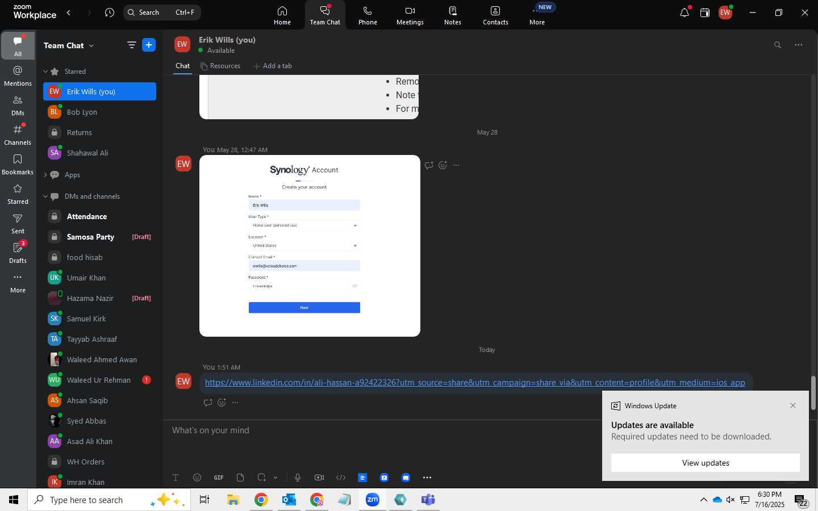The image size is (818, 511).
Task: Click View updates in Windows Update
Action: 705,463
